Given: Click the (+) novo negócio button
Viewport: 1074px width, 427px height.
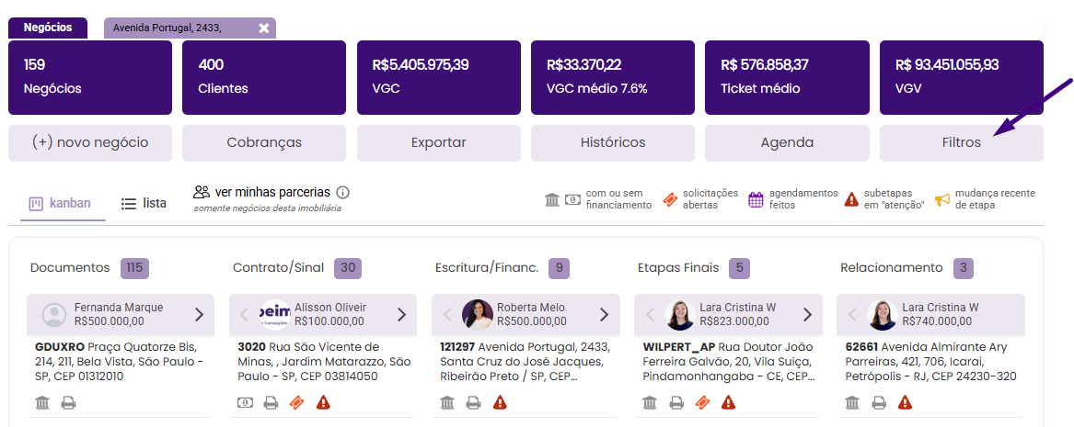Looking at the screenshot, I should (90, 143).
